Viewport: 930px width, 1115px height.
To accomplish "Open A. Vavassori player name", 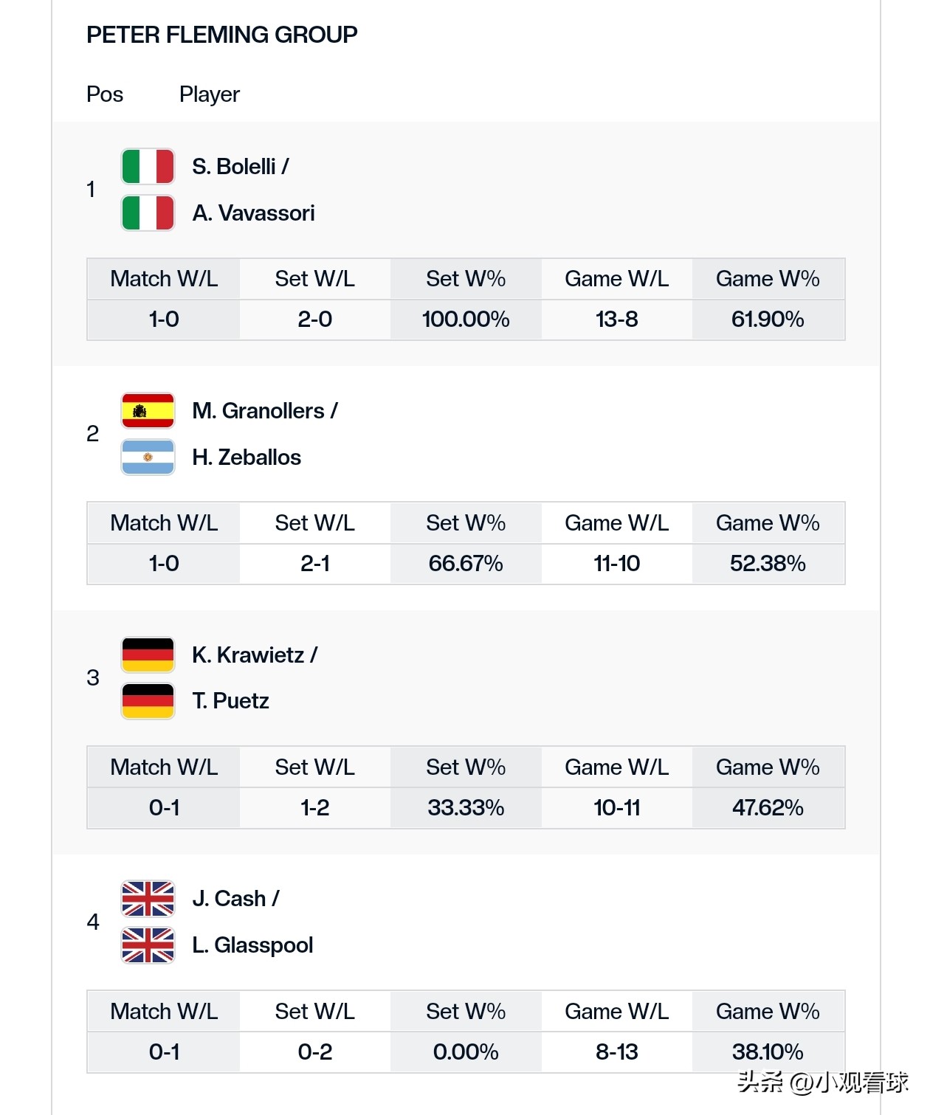I will [253, 213].
